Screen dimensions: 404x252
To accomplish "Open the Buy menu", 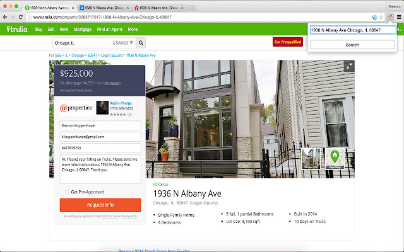I will (x=39, y=29).
